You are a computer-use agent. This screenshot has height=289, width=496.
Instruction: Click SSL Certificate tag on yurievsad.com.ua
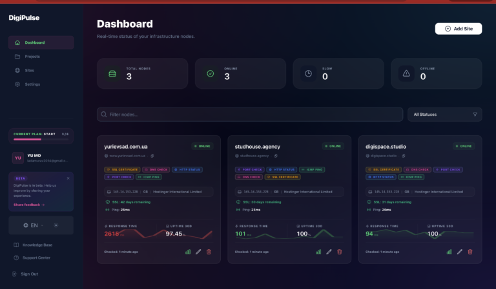tap(122, 169)
